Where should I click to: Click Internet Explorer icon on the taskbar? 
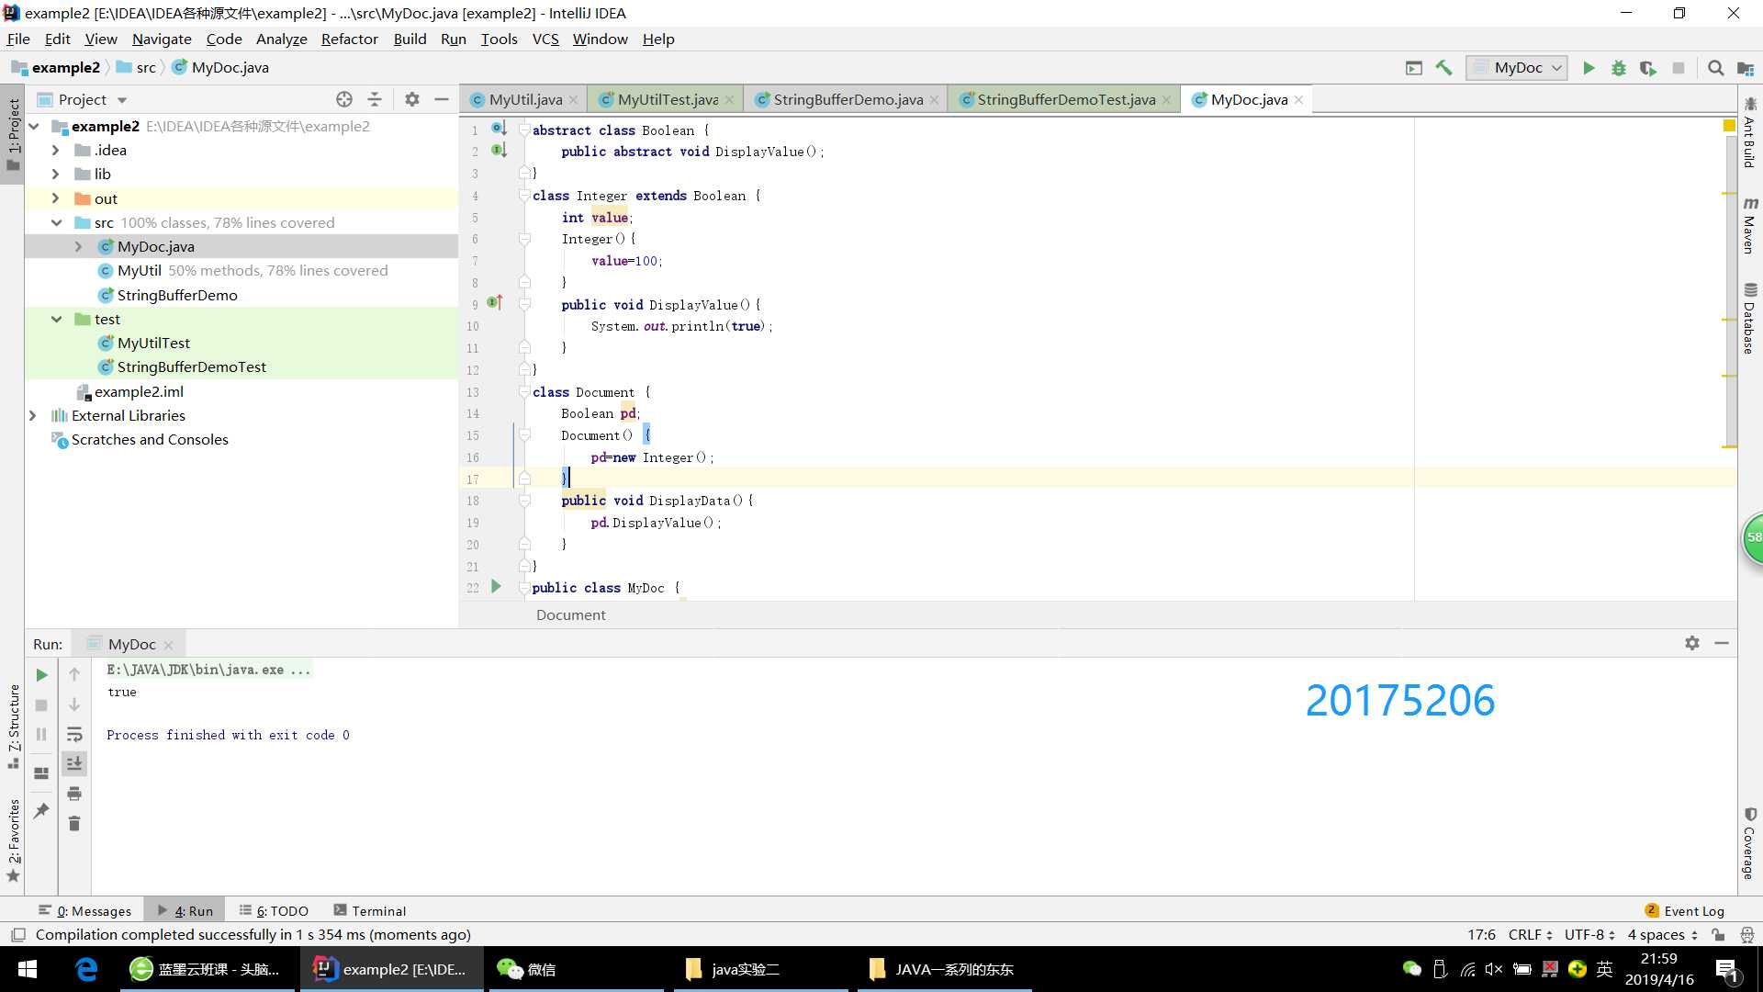tap(86, 969)
